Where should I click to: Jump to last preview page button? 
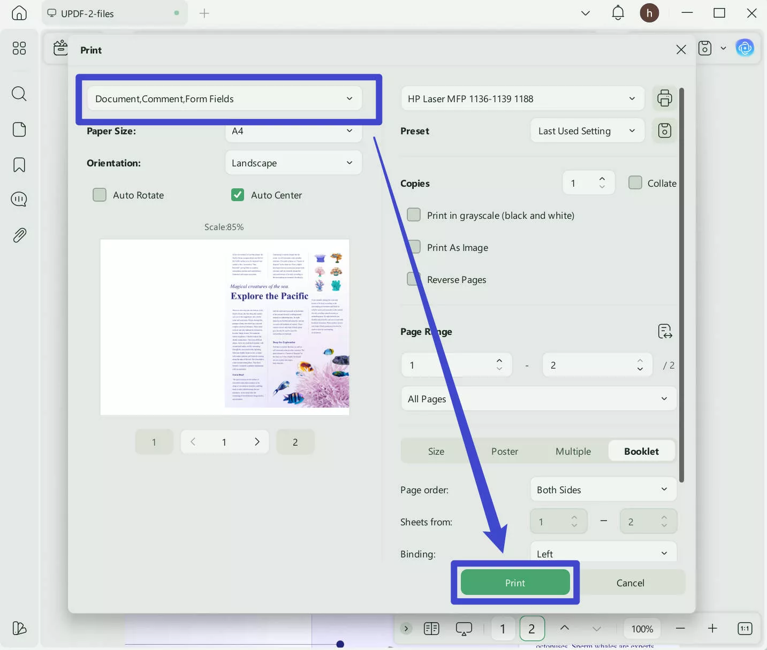pos(295,442)
